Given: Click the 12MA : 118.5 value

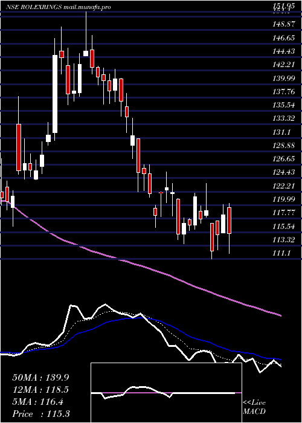Looking at the screenshot, I should point(40,390).
